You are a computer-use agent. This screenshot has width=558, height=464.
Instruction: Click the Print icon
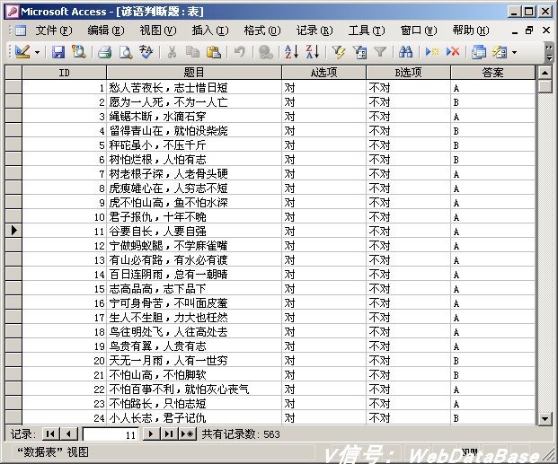pos(104,52)
